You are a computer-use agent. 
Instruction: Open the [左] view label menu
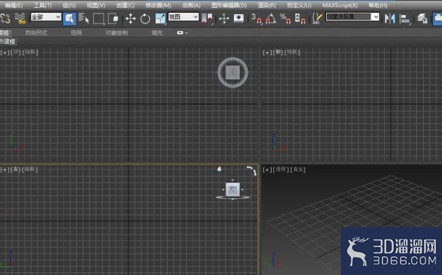tap(16, 169)
